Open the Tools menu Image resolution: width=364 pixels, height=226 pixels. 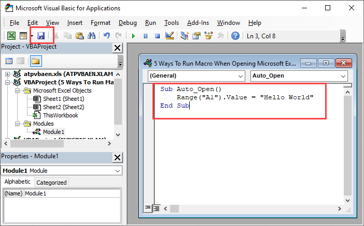[172, 23]
